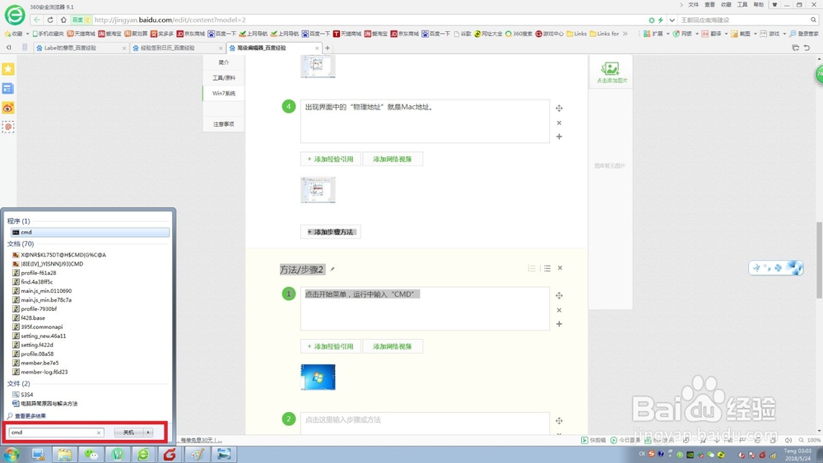
Task: Click 添加经验引用 under step 4
Action: [x=331, y=159]
